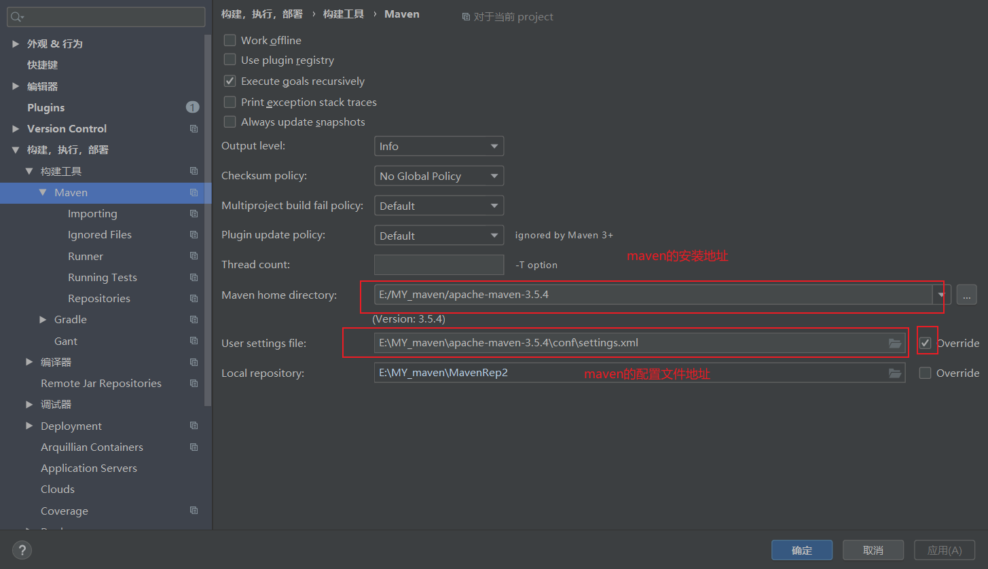The width and height of the screenshot is (988, 569).
Task: Select Plugins in settings list
Action: [46, 107]
